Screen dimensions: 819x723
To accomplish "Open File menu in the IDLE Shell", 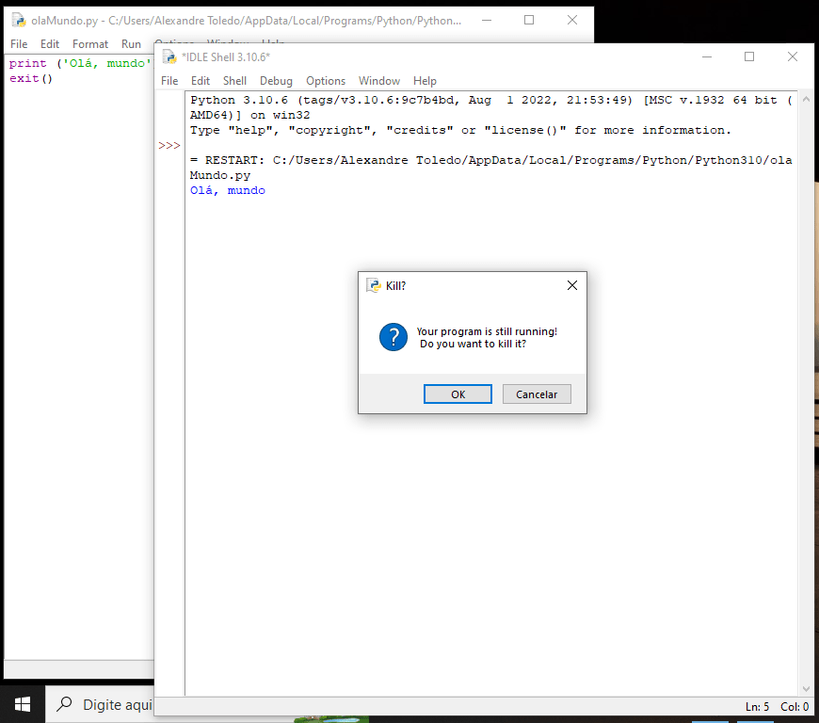I will point(169,81).
